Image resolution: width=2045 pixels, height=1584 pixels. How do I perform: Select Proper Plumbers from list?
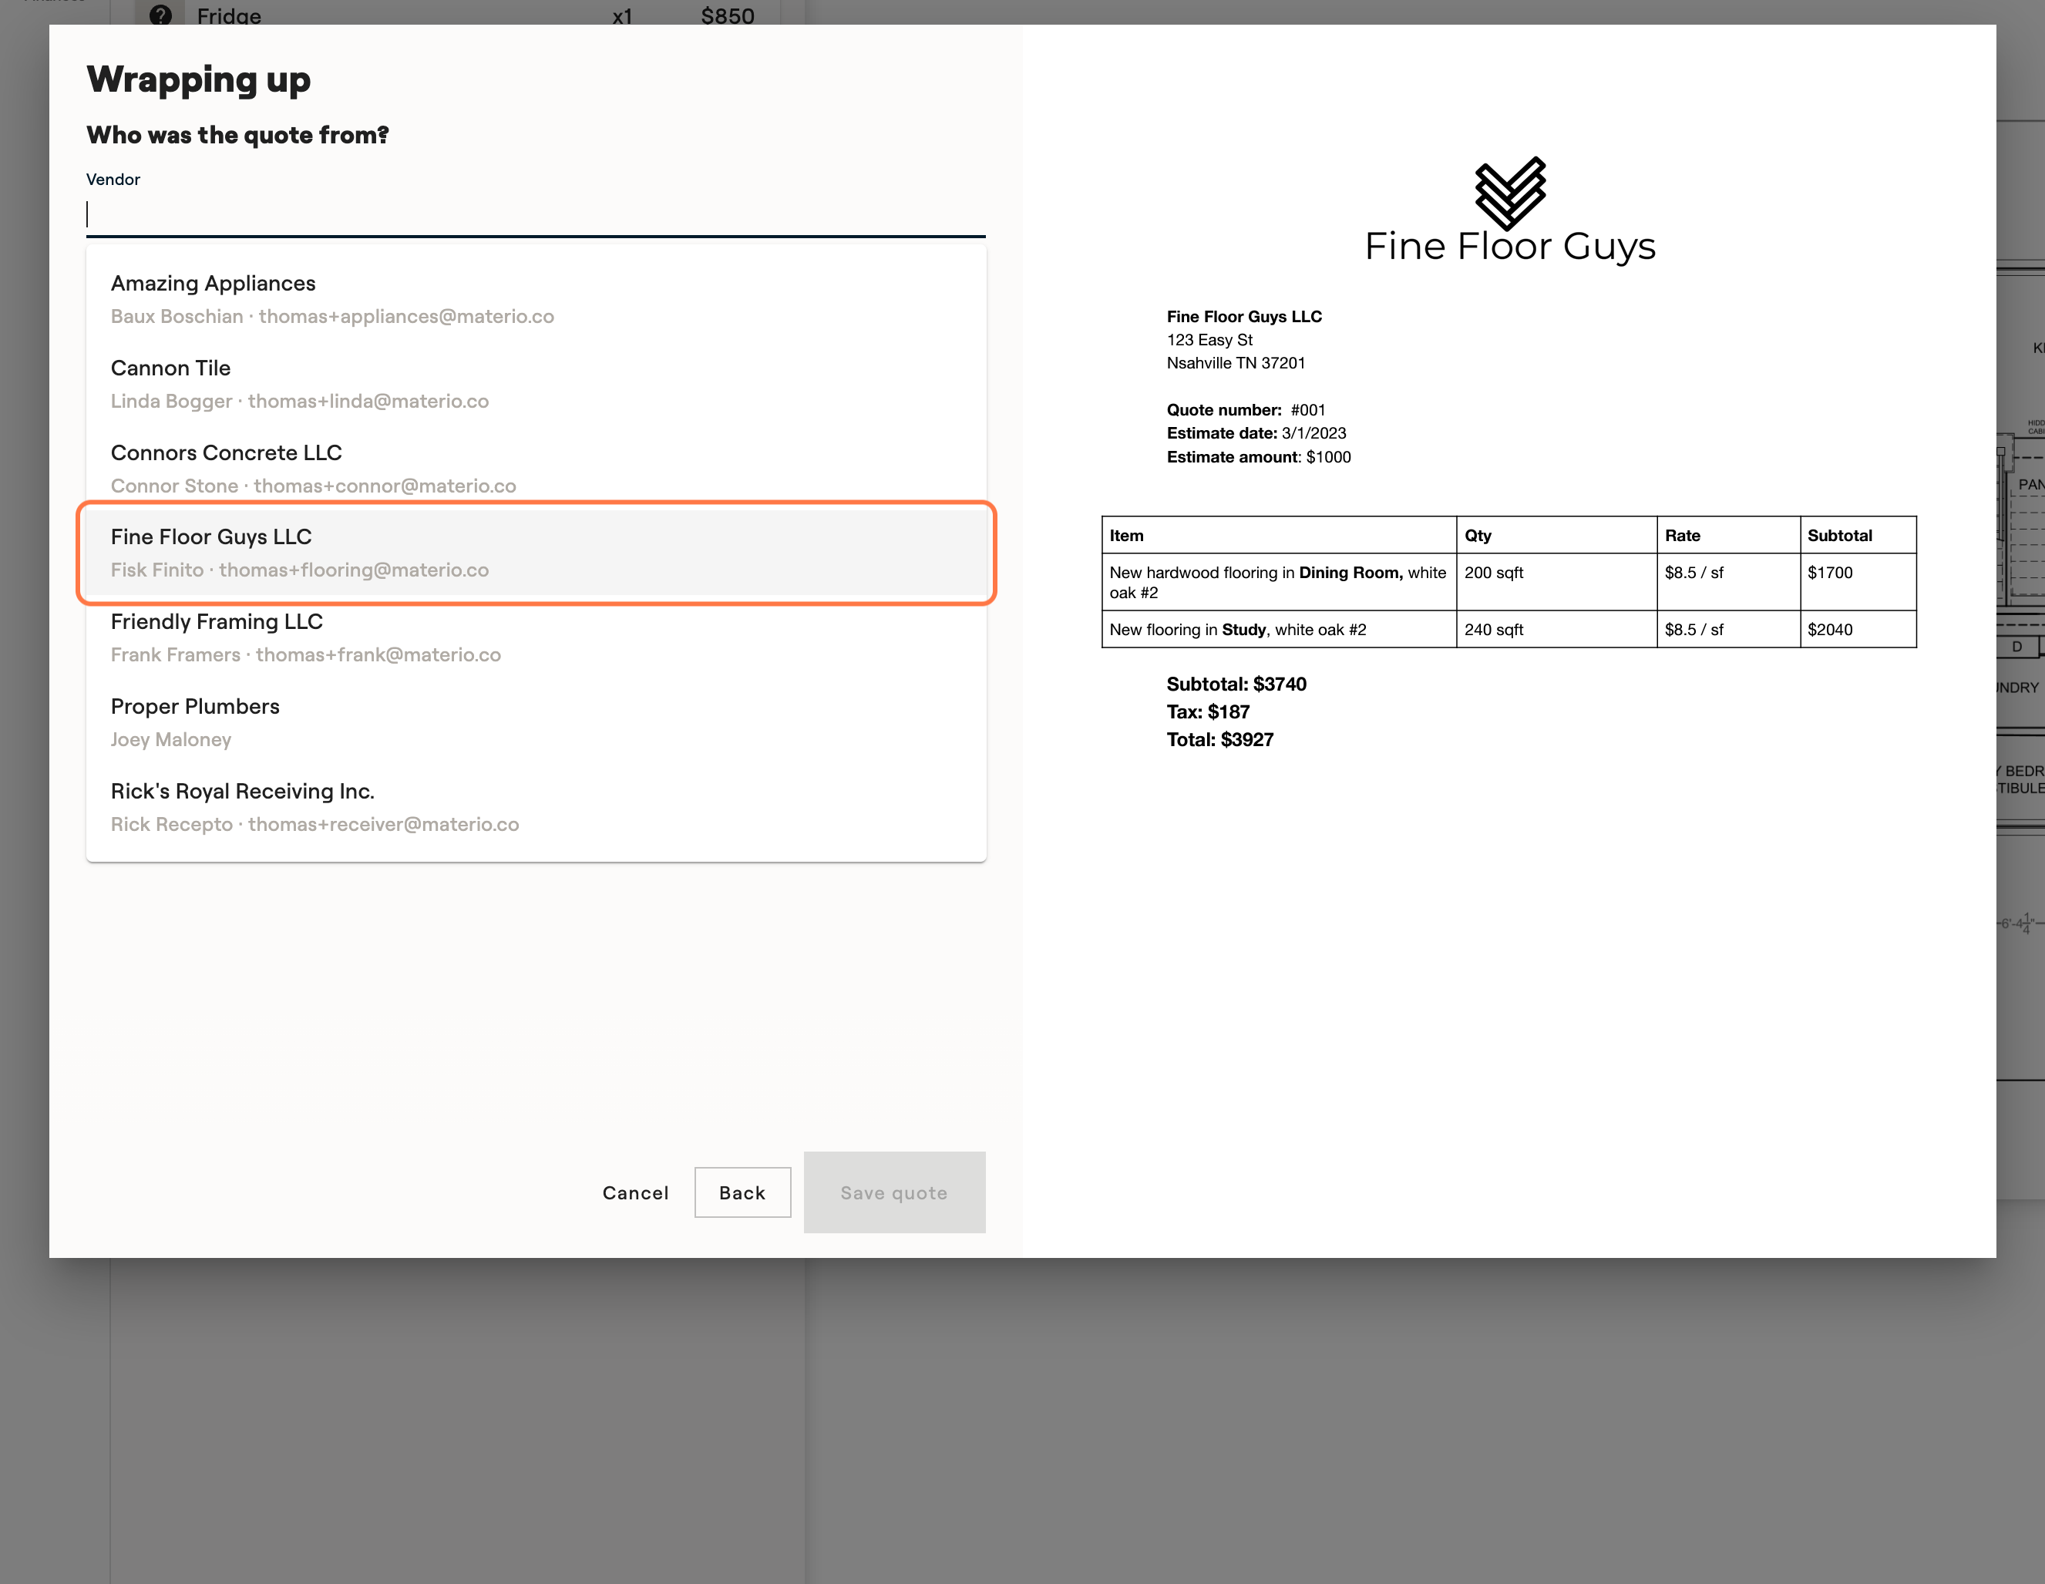pos(536,721)
